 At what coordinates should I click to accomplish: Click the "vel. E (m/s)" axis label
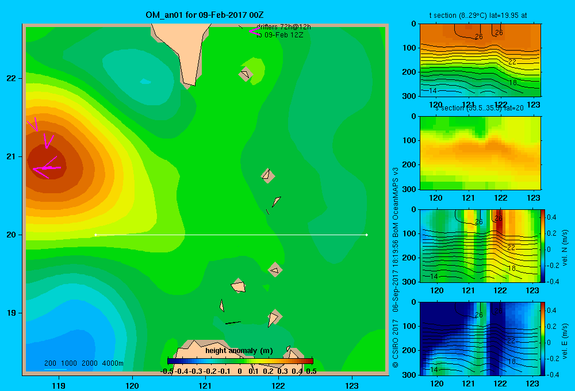pos(565,341)
